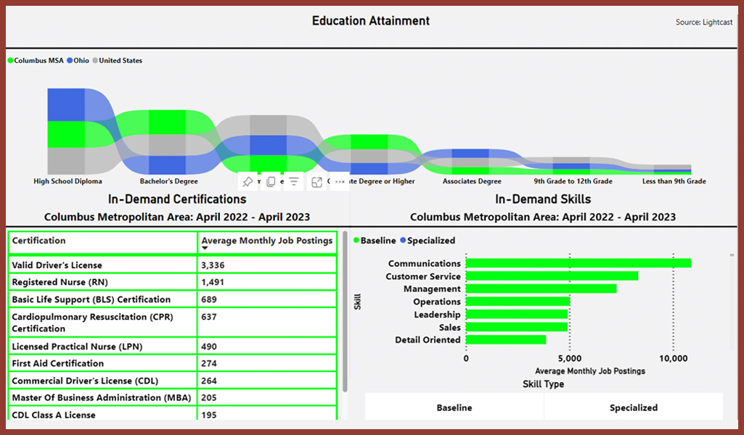Click the skills chart vertical scrollbar handle

click(x=732, y=255)
